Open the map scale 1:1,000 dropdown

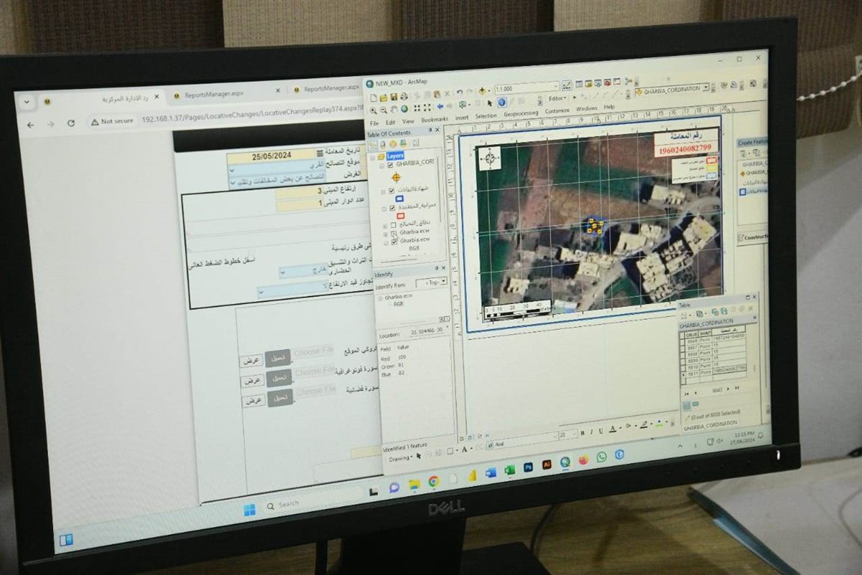[x=557, y=87]
